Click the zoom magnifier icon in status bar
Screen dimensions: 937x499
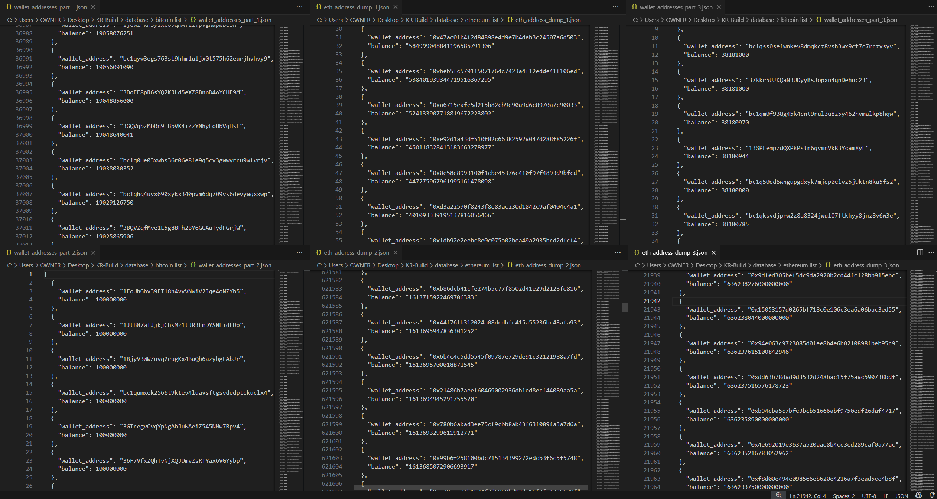coord(778,495)
